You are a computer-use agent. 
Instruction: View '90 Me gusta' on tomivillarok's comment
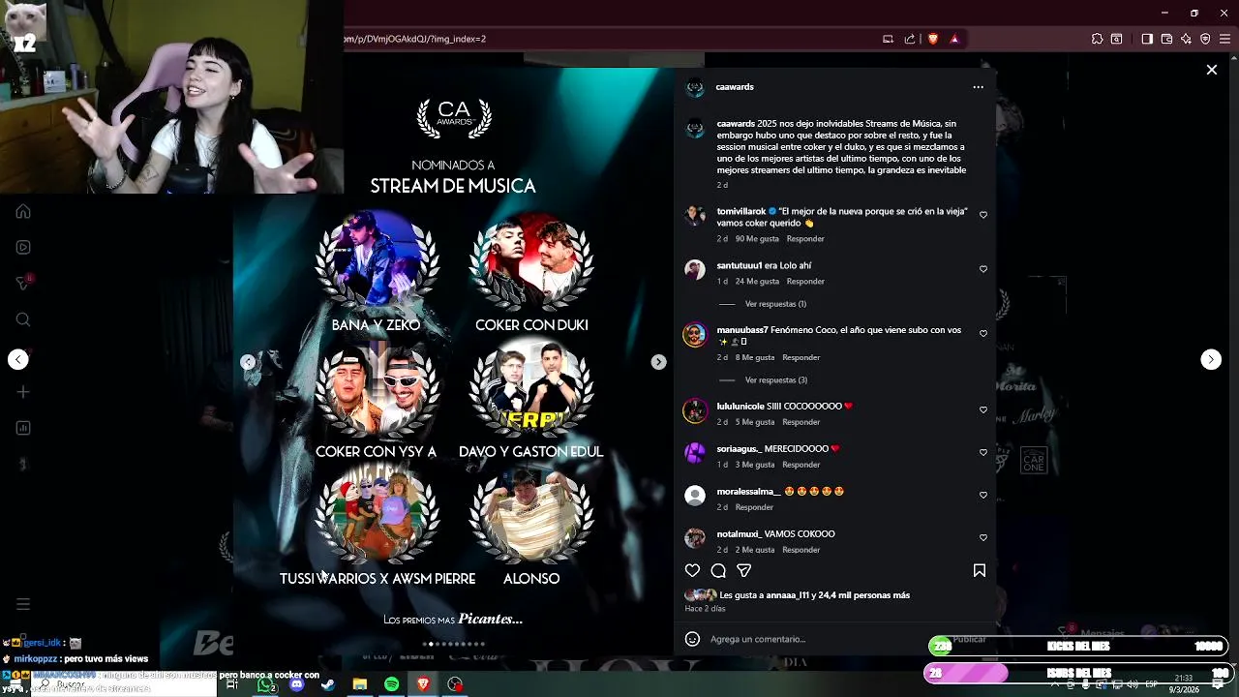757,239
